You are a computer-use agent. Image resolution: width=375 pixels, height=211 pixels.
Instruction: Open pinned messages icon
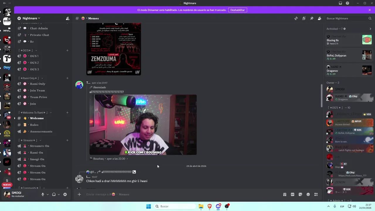click(x=312, y=18)
